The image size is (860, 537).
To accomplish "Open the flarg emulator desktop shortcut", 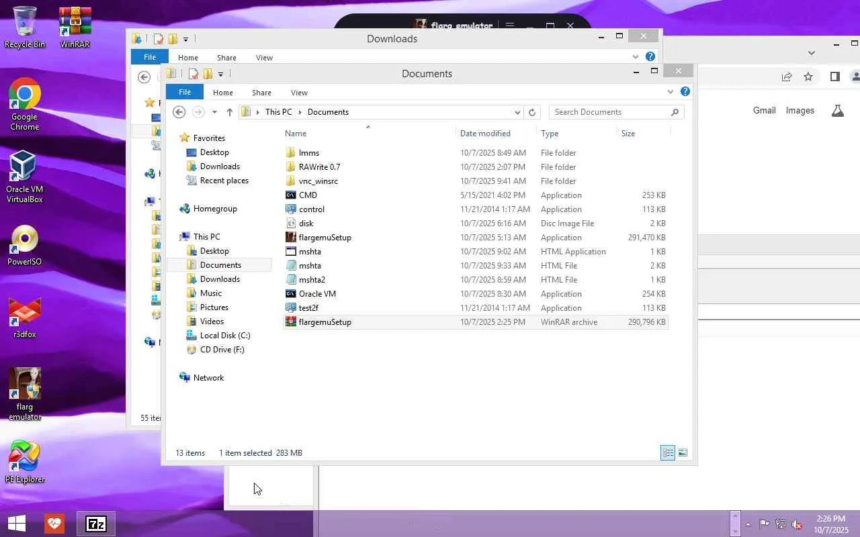I will pos(25,394).
